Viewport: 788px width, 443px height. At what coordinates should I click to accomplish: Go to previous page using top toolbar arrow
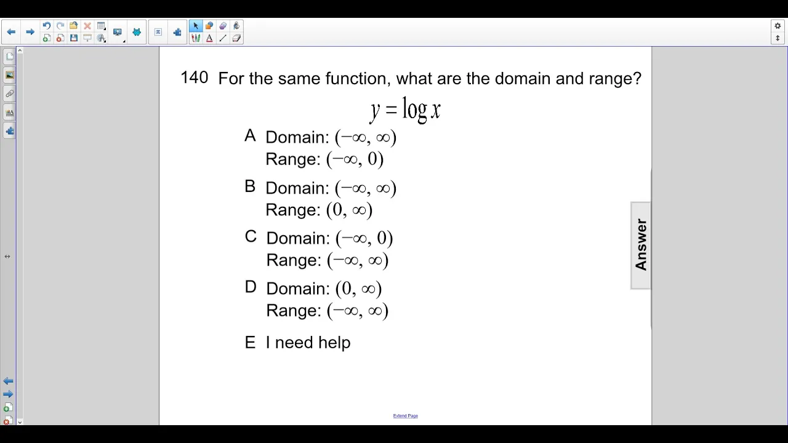[11, 32]
